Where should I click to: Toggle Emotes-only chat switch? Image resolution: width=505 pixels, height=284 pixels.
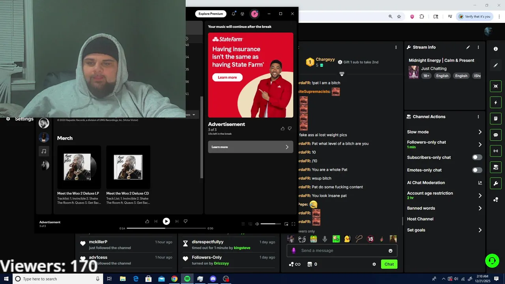[477, 170]
